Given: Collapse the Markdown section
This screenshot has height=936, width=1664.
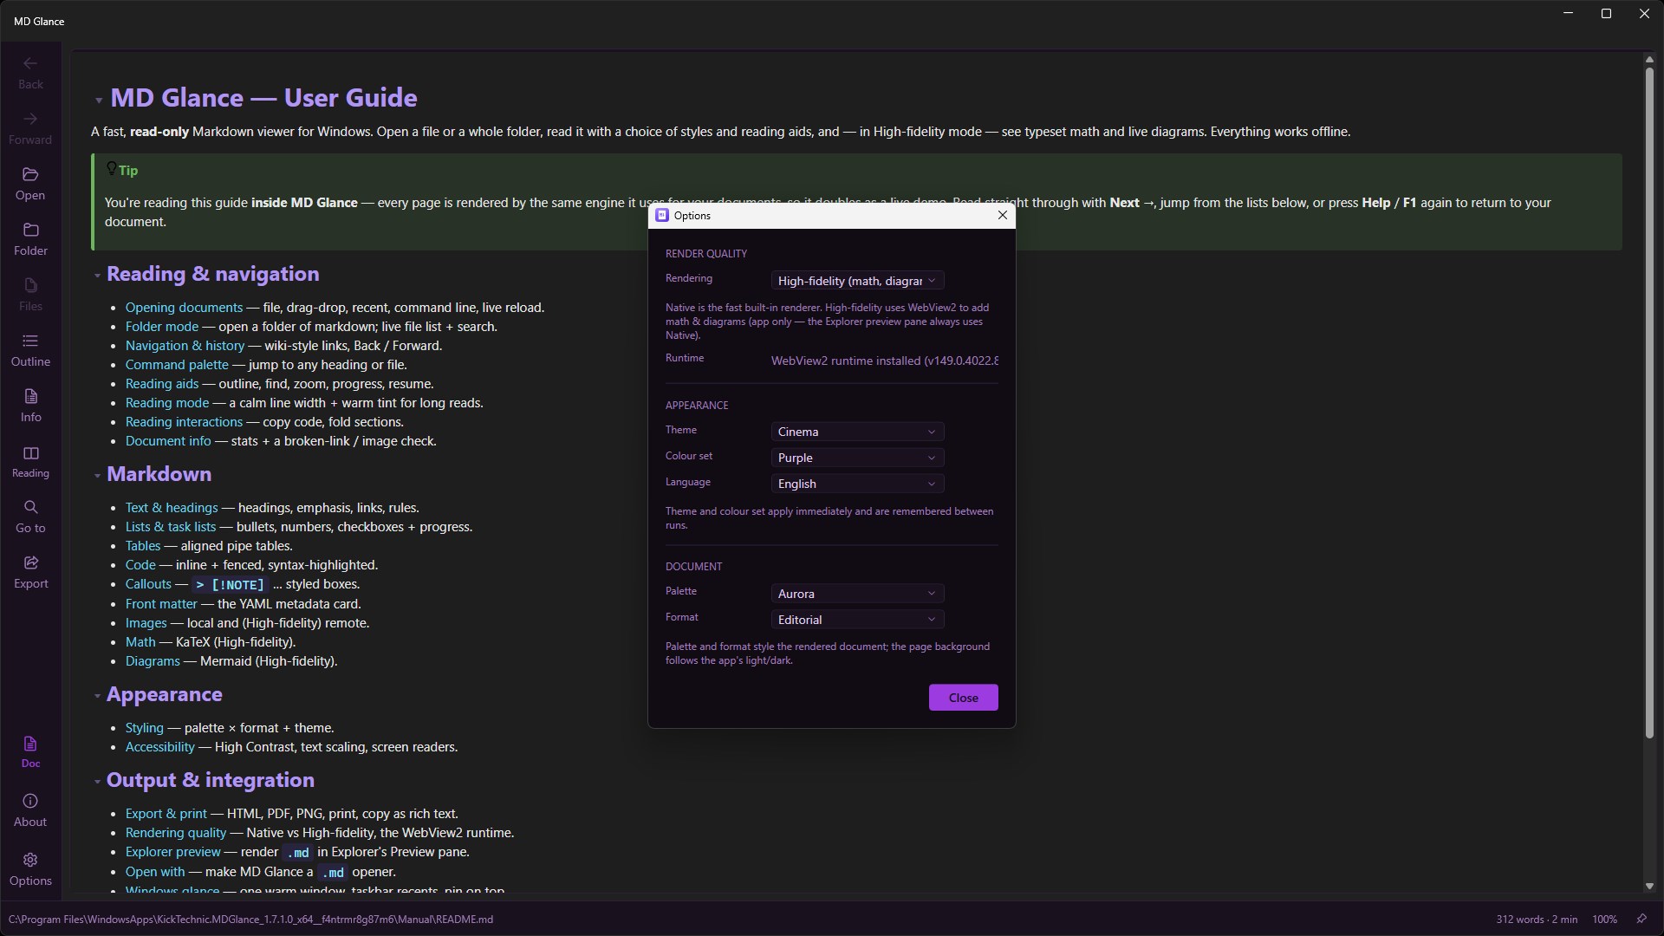Looking at the screenshot, I should point(97,476).
